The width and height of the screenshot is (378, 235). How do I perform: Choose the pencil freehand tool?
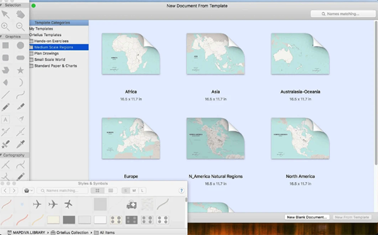click(5, 107)
